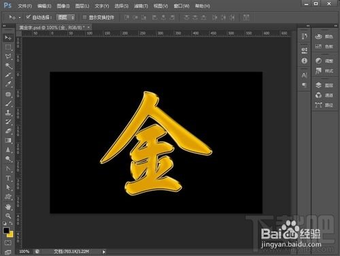This screenshot has width=340, height=256.
Task: Open the Move tool preset picker arrow
Action: point(20,18)
